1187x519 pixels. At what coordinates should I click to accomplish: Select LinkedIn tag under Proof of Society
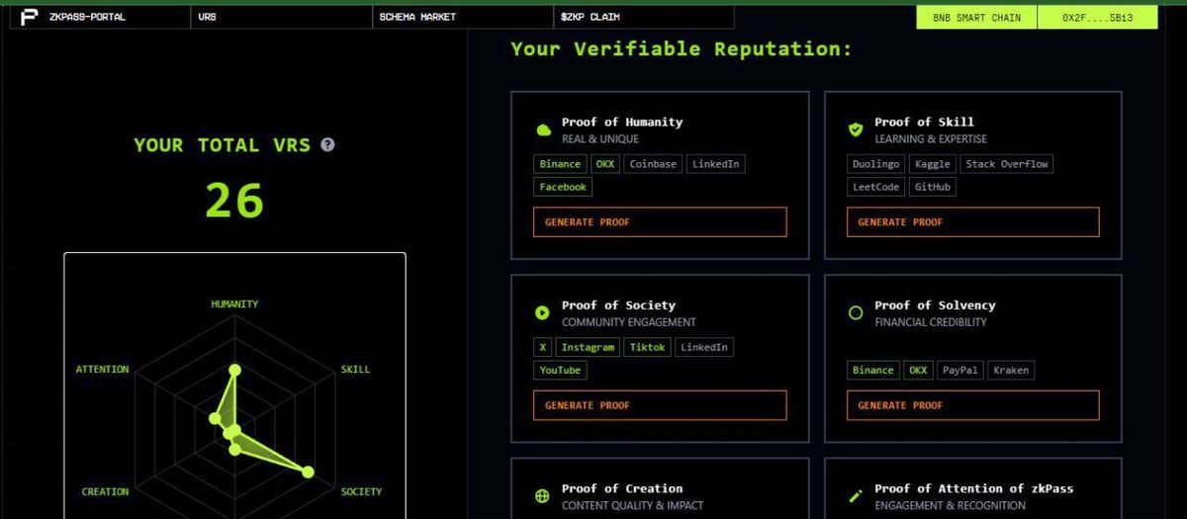coord(704,347)
